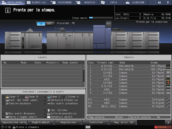The image size is (172, 129).
Task: Click the on-screen keyboard icon
Action: (88, 127)
